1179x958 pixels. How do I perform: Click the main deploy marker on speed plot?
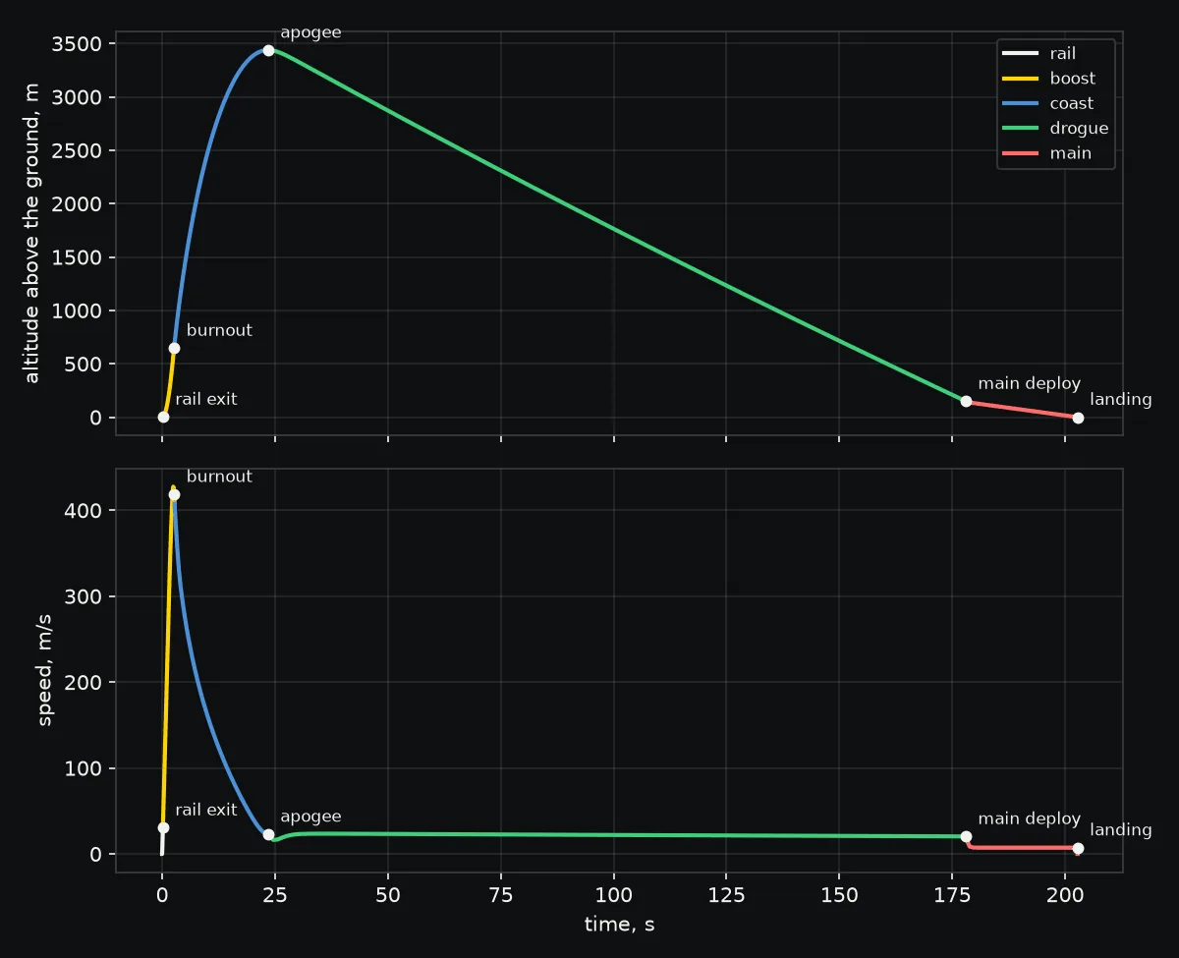pos(966,836)
